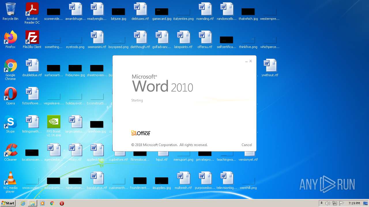Select the thinkfive.png file
Viewport: 369px width, 207px height.
(248, 42)
